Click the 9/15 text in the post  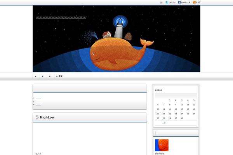[x=38, y=154]
